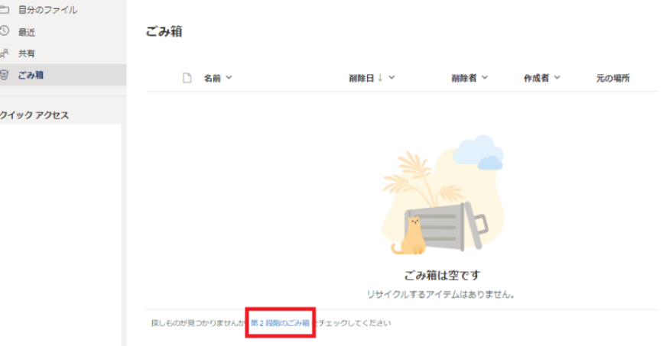Viewport: 666px width, 346px height.
Task: Expand the 削除者 column dropdown chevron
Action: [x=485, y=78]
